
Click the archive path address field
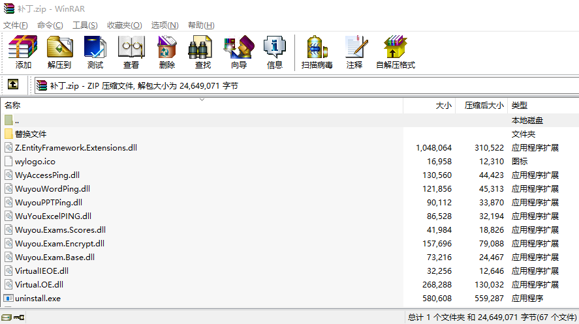307,85
